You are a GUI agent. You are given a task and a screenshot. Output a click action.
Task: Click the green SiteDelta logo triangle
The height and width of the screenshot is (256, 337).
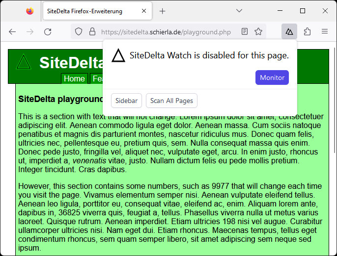pyautogui.click(x=24, y=62)
